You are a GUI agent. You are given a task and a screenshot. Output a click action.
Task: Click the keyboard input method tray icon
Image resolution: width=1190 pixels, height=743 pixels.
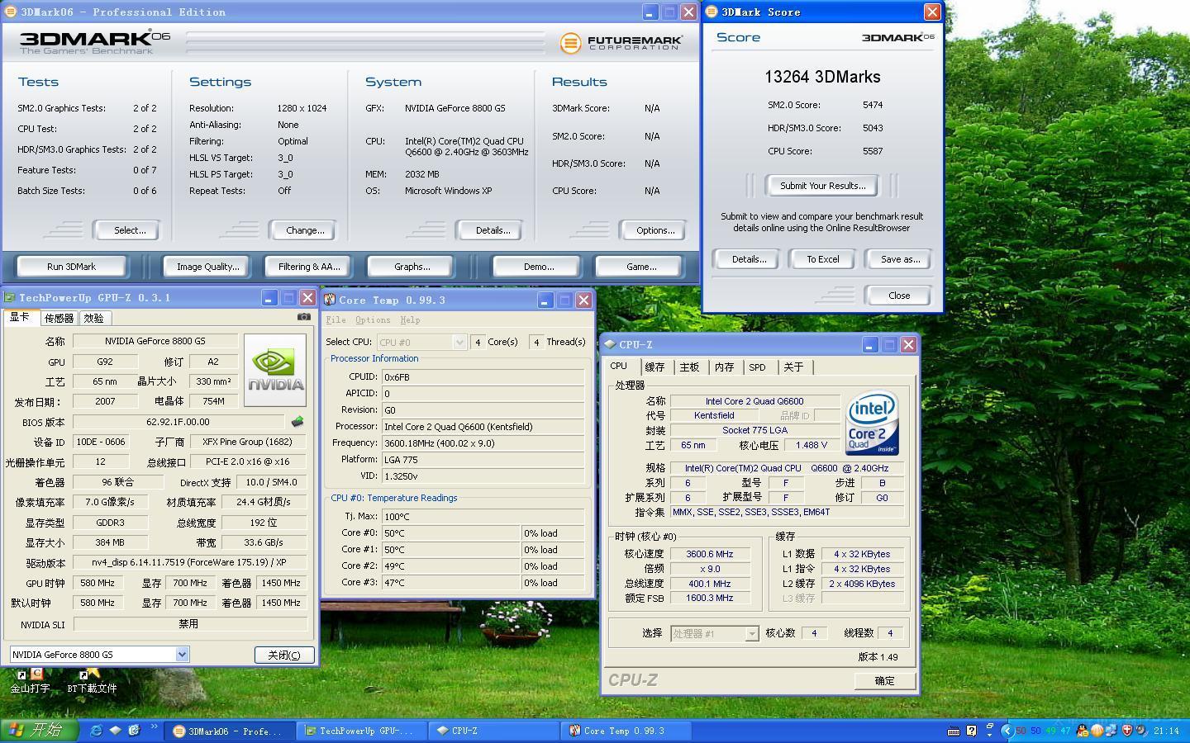(x=954, y=731)
